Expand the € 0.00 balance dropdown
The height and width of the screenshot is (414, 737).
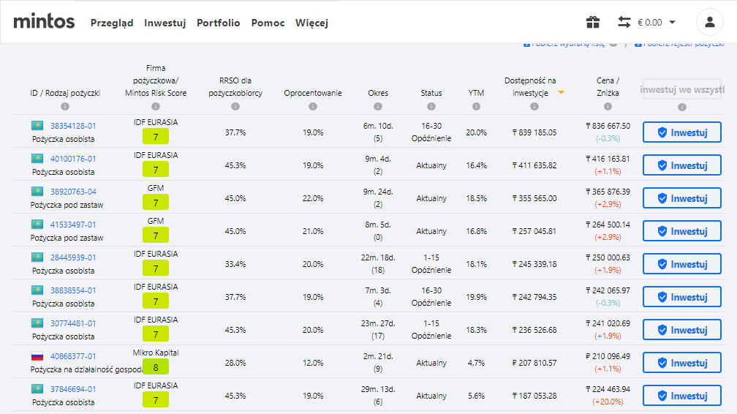pos(656,22)
